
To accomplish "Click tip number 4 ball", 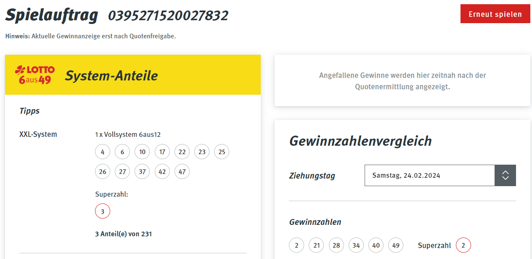I will tap(103, 152).
